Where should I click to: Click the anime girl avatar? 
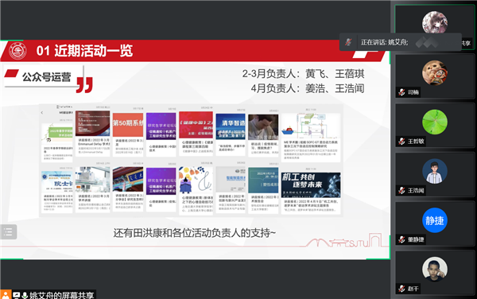434,23
